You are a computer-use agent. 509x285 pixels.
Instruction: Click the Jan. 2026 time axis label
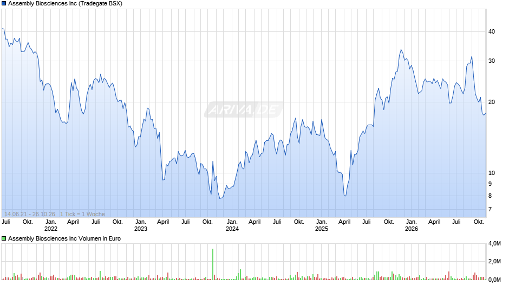[412, 225]
